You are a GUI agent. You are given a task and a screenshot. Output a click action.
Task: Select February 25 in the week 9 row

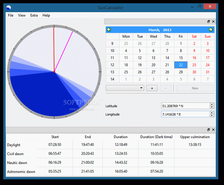click(126, 44)
